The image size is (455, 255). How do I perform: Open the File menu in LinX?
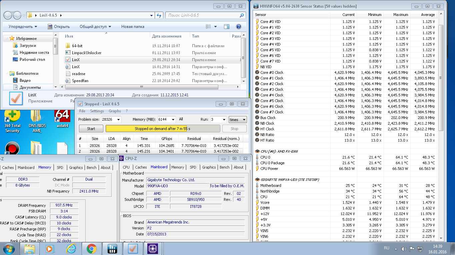click(x=82, y=111)
